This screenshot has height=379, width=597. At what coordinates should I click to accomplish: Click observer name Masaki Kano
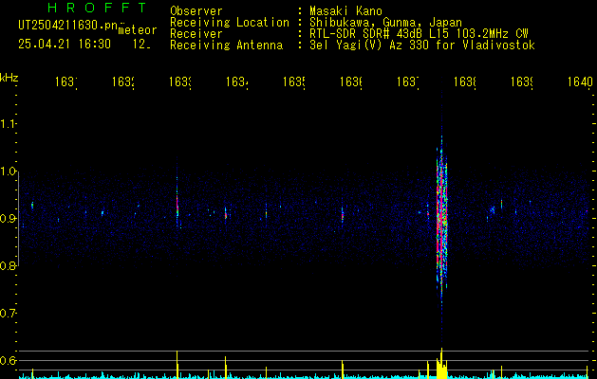(x=345, y=11)
